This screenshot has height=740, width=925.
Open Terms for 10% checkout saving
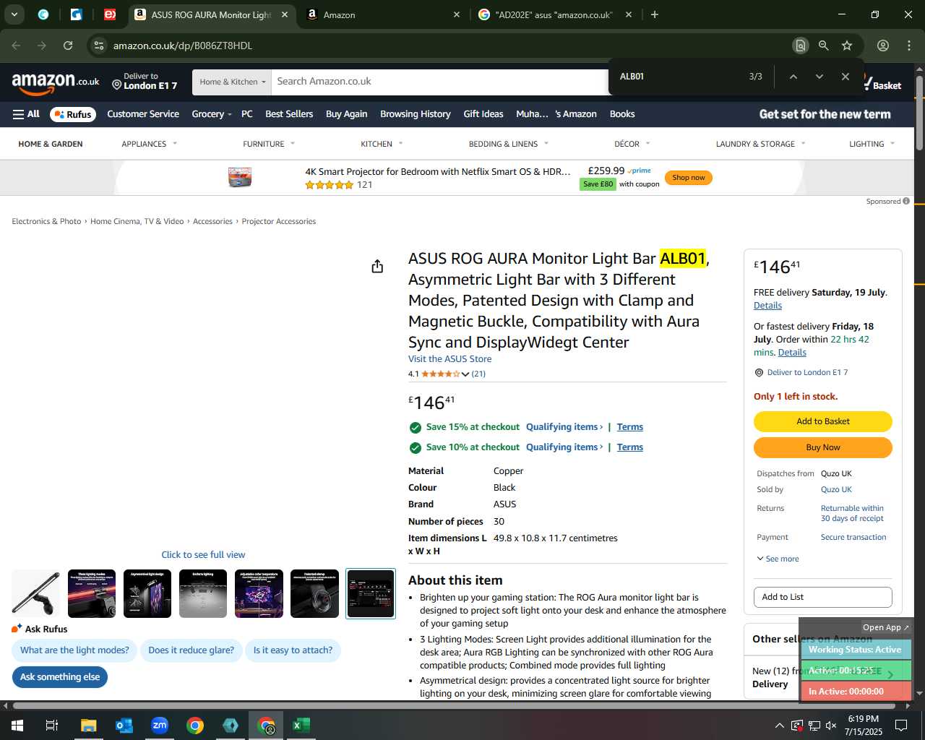(x=630, y=447)
